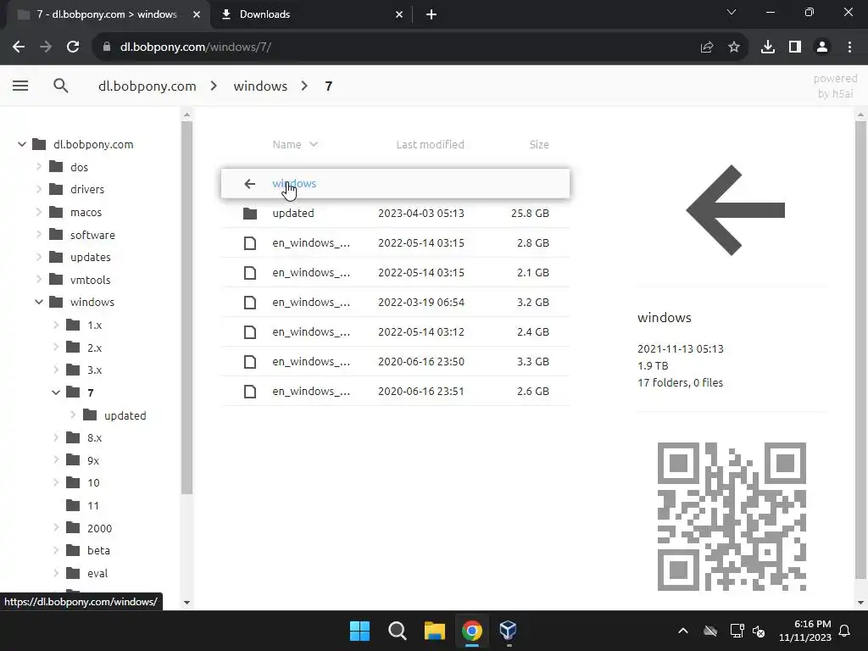Click 7 in the breadcrumb

click(328, 86)
